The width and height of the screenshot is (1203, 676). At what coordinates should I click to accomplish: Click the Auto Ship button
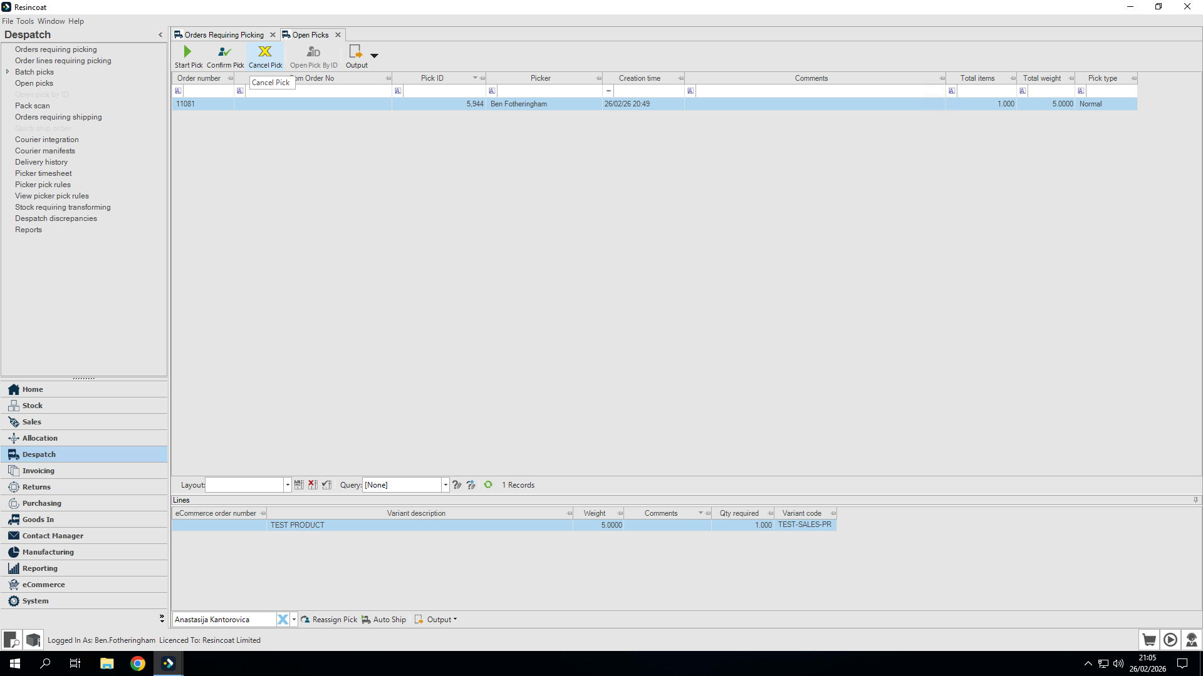click(383, 620)
